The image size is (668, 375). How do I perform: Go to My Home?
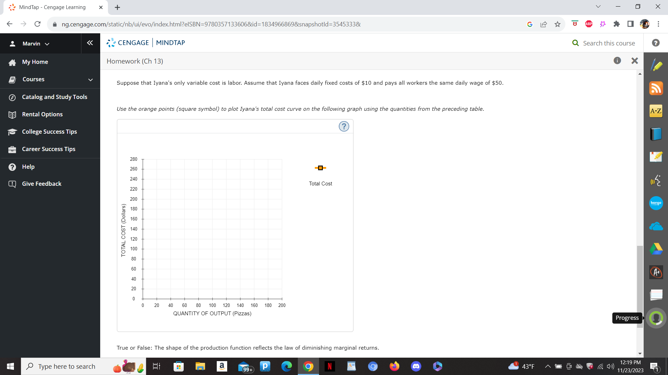click(x=35, y=62)
